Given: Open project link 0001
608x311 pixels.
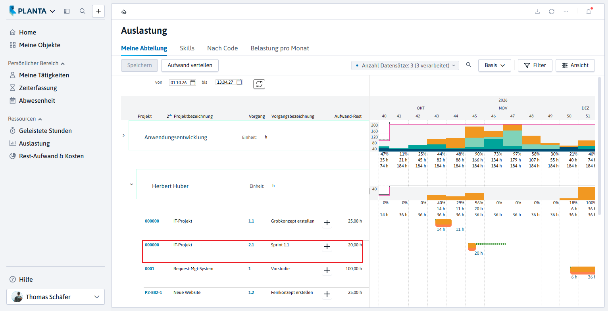Looking at the screenshot, I should 149,269.
